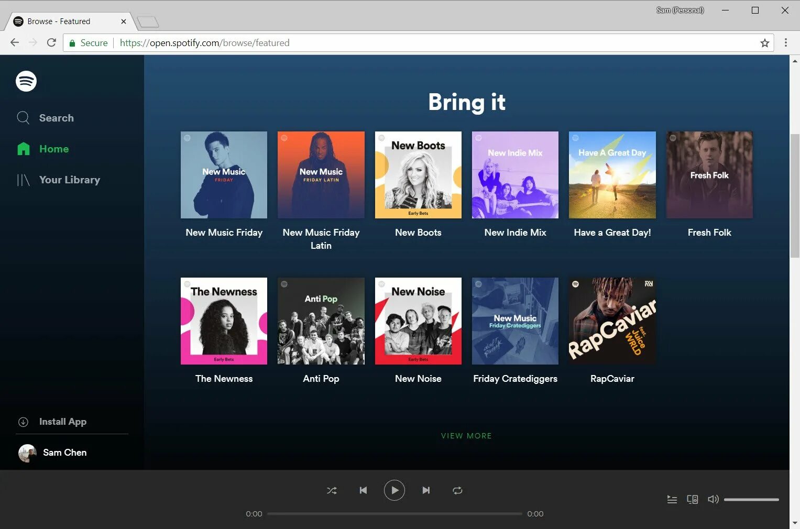
Task: Open New Boots playlist cover
Action: (x=418, y=175)
